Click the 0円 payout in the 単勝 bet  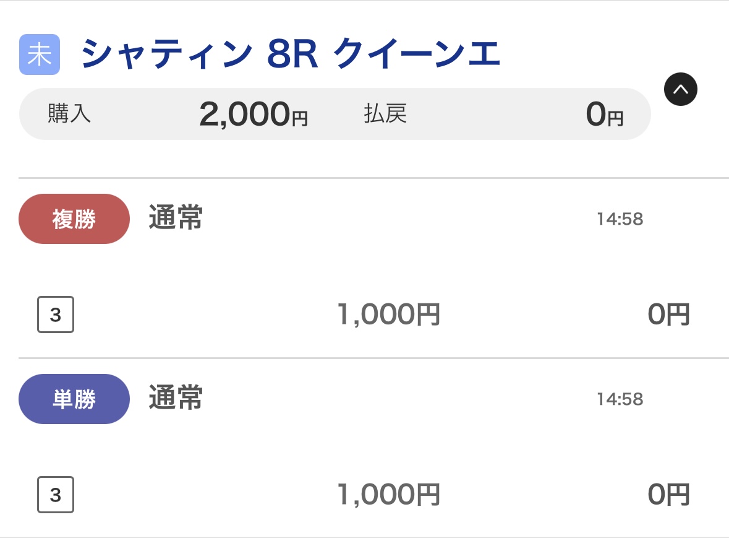[668, 495]
